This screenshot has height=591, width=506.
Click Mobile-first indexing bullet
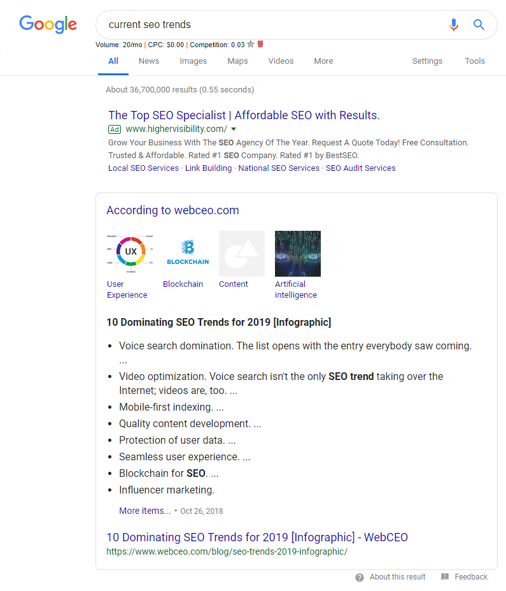[171, 407]
